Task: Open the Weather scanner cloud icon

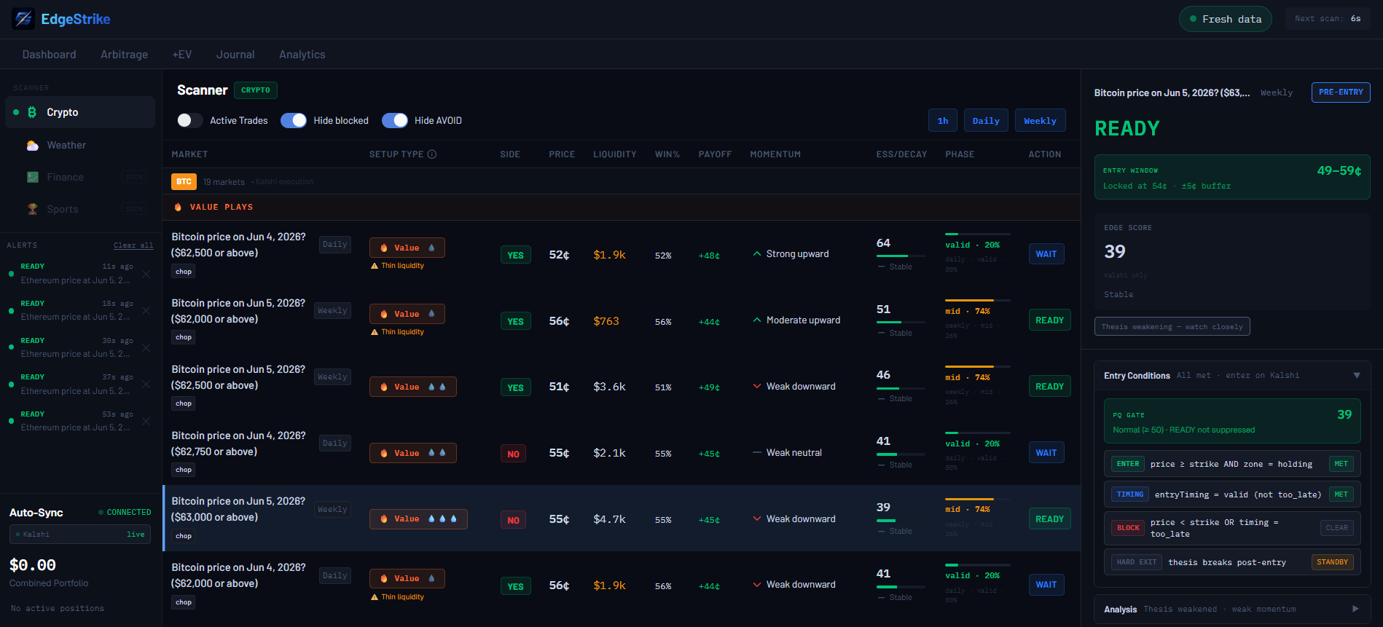Action: point(33,146)
